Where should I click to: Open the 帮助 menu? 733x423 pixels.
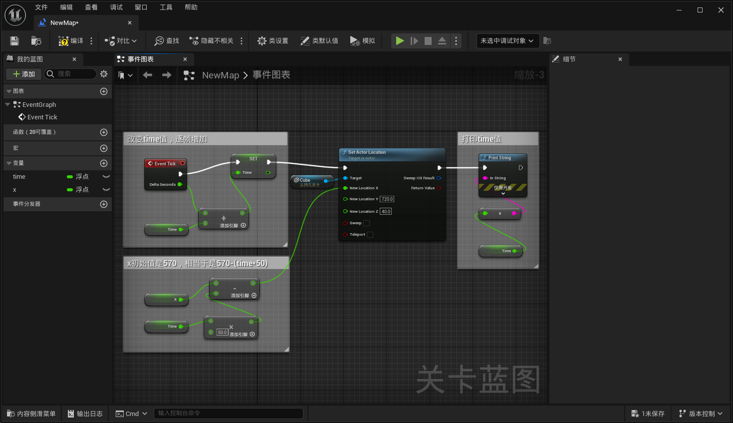[x=191, y=7]
